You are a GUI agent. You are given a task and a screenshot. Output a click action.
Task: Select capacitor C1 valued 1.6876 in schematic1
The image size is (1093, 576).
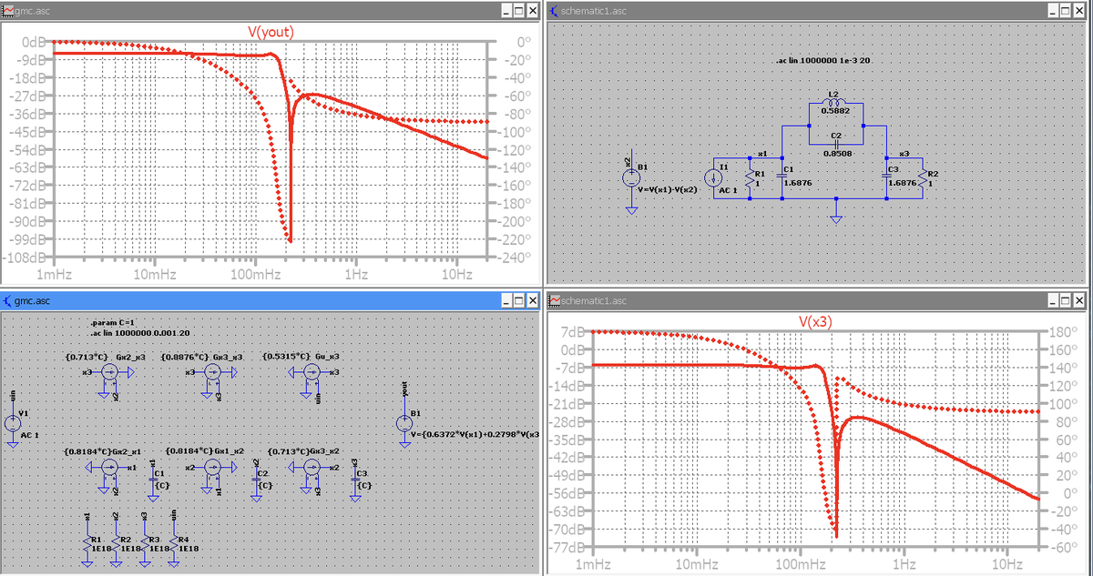coord(781,177)
